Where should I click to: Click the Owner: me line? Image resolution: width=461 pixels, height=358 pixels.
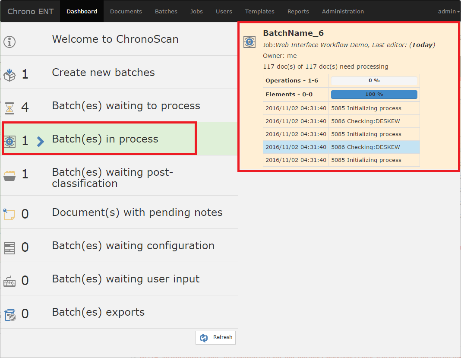coord(280,56)
